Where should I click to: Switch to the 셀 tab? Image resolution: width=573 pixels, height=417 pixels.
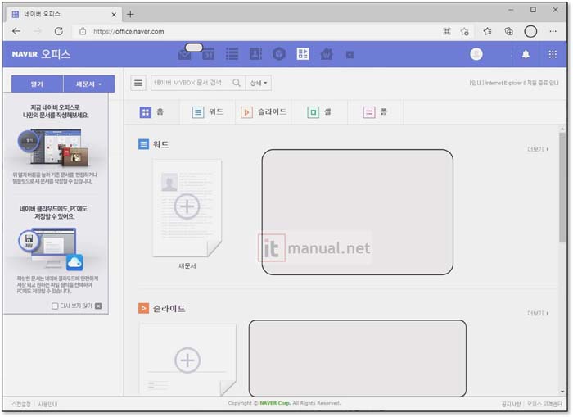(x=319, y=112)
